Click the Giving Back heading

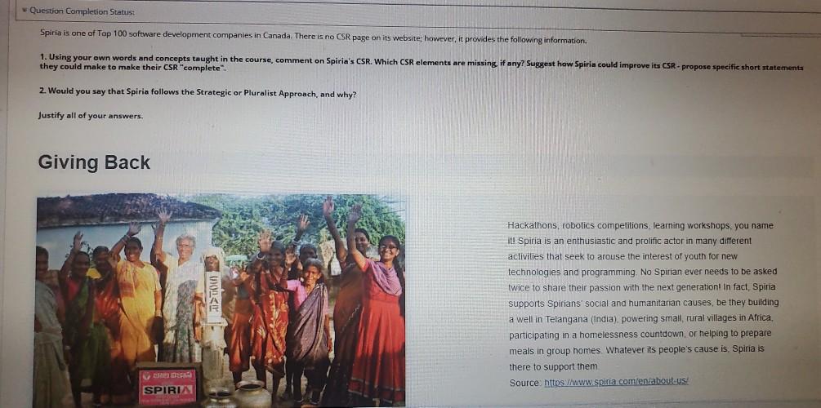(94, 162)
